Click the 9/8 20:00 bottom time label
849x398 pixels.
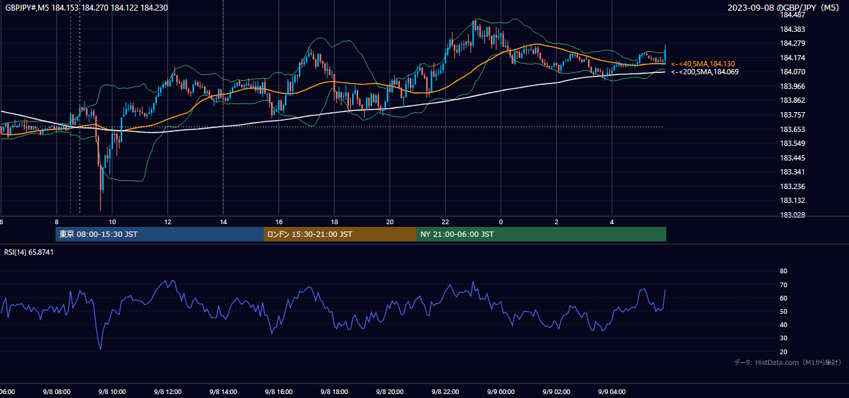(x=389, y=392)
